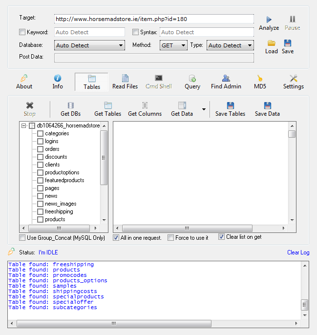Toggle the Force to use it checkbox
The width and height of the screenshot is (317, 335).
tap(170, 237)
